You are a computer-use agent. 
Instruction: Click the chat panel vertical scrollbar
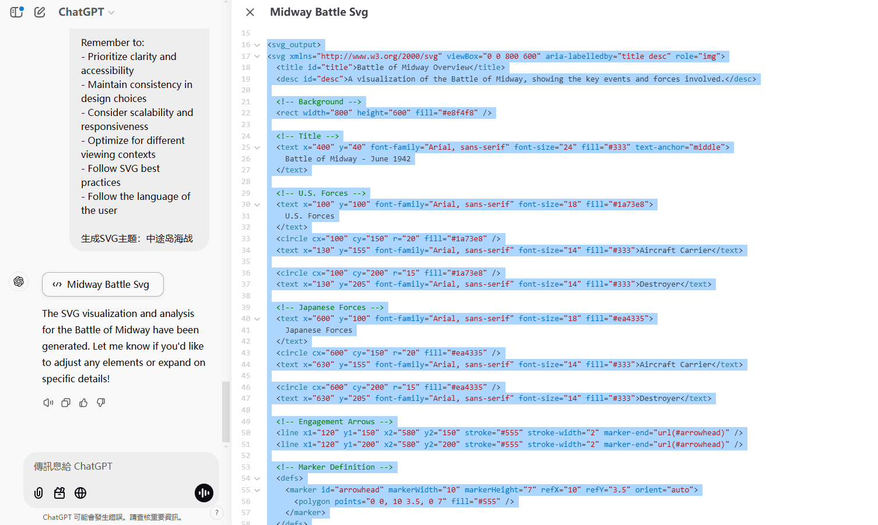pyautogui.click(x=226, y=411)
